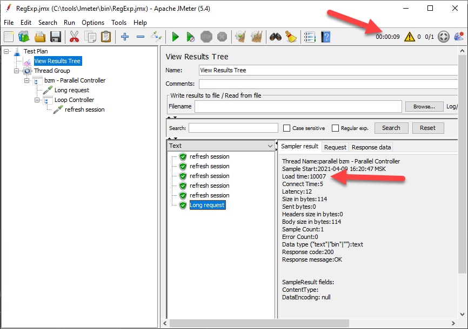Toggle Case sensitive checkbox
468x329 pixels.
pos(286,128)
